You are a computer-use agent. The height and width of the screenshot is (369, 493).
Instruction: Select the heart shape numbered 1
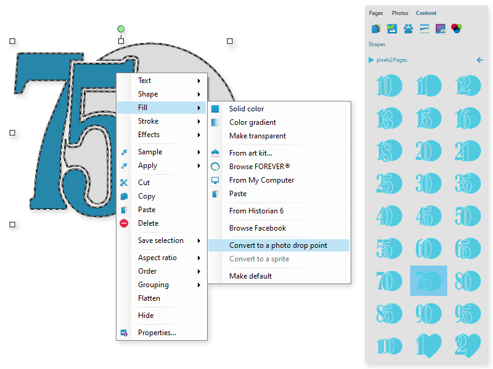pos(428,346)
